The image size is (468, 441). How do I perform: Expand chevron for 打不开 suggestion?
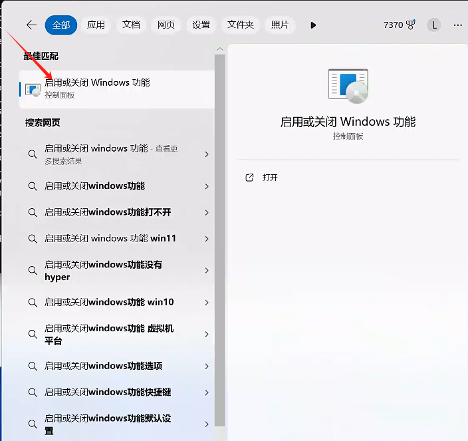tap(207, 213)
